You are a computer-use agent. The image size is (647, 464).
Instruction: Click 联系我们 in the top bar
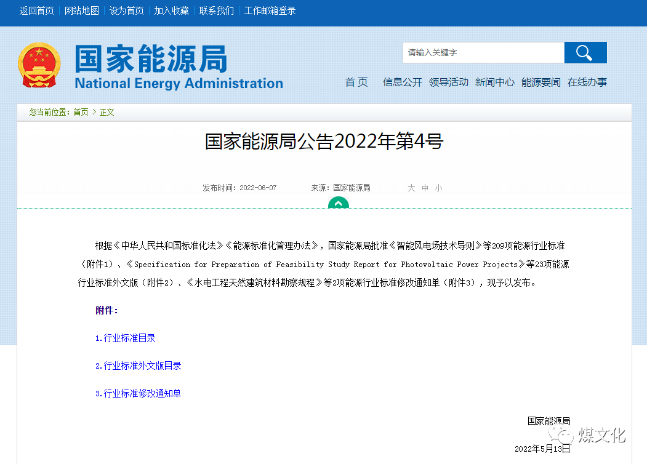(x=216, y=10)
